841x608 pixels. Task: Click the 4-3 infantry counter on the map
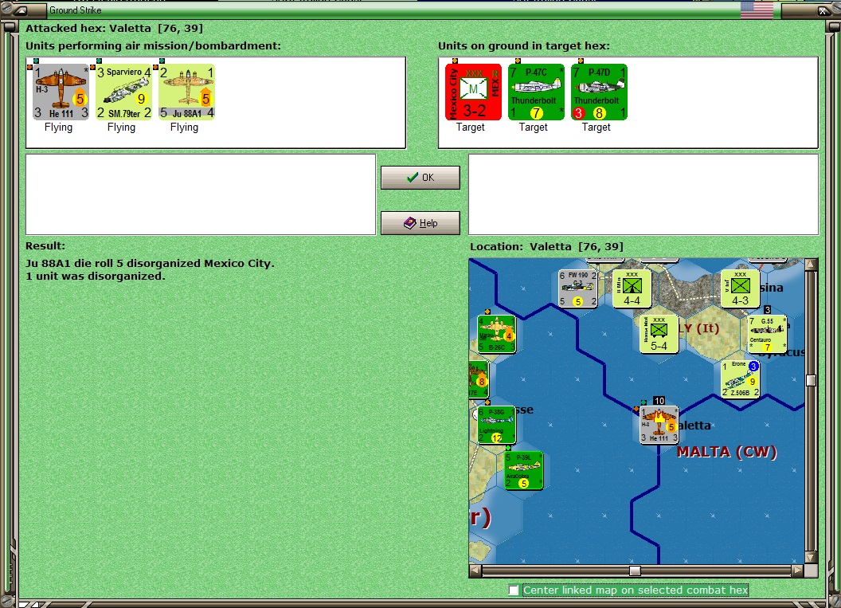tap(740, 288)
